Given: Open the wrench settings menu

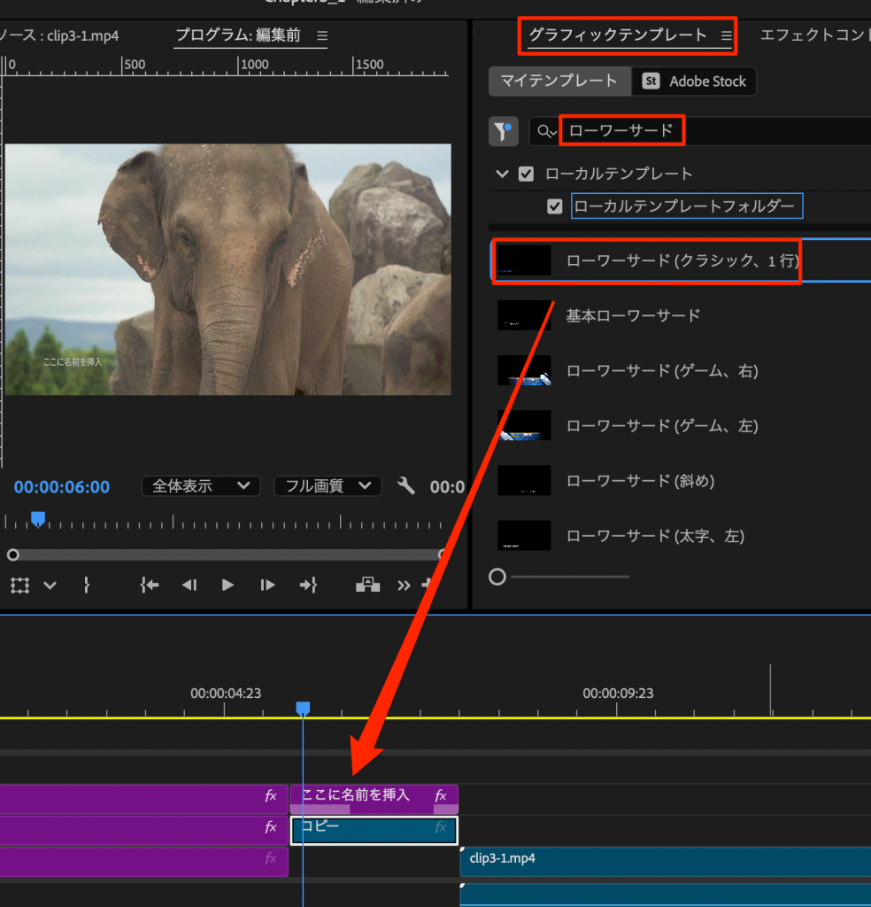Looking at the screenshot, I should pyautogui.click(x=406, y=485).
